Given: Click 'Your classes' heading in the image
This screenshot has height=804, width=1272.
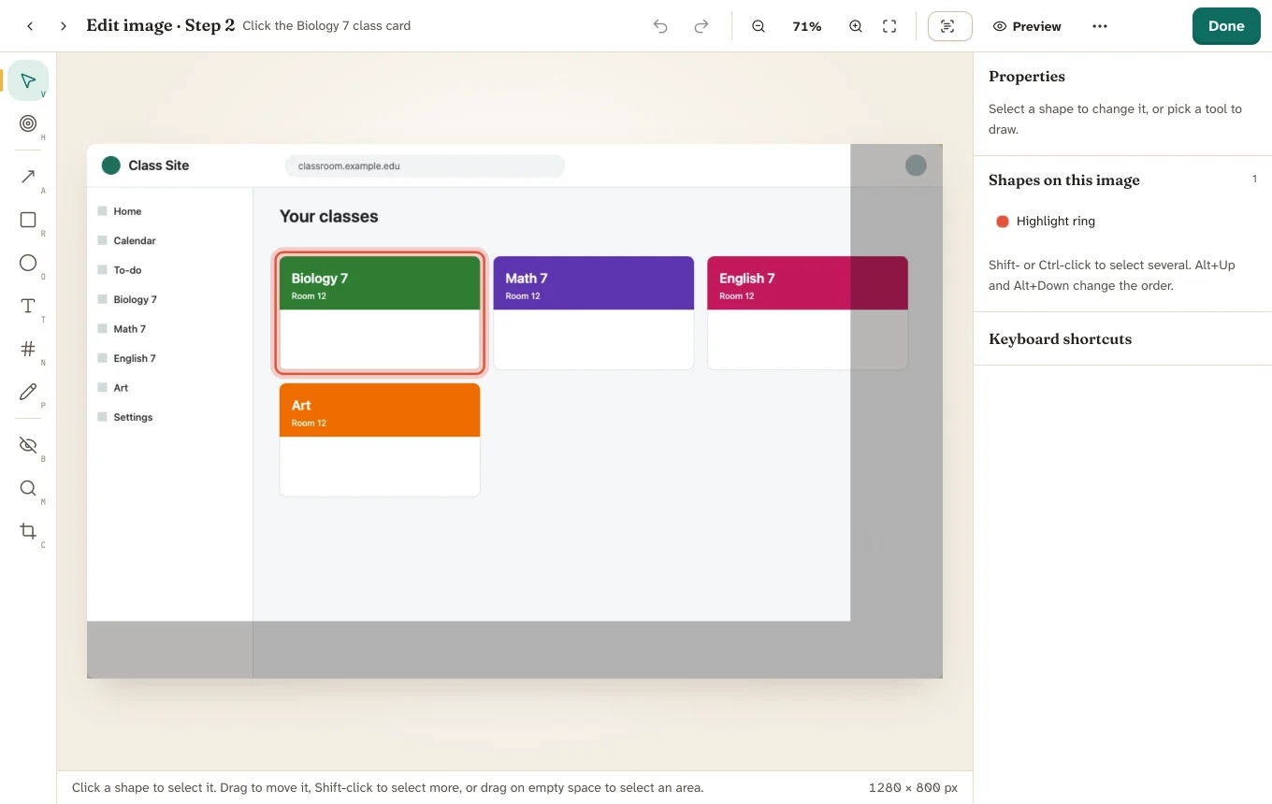Looking at the screenshot, I should coord(329,217).
